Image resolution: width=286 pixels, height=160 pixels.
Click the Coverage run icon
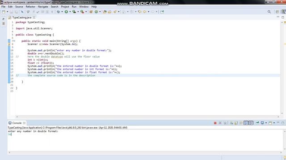click(x=74, y=12)
